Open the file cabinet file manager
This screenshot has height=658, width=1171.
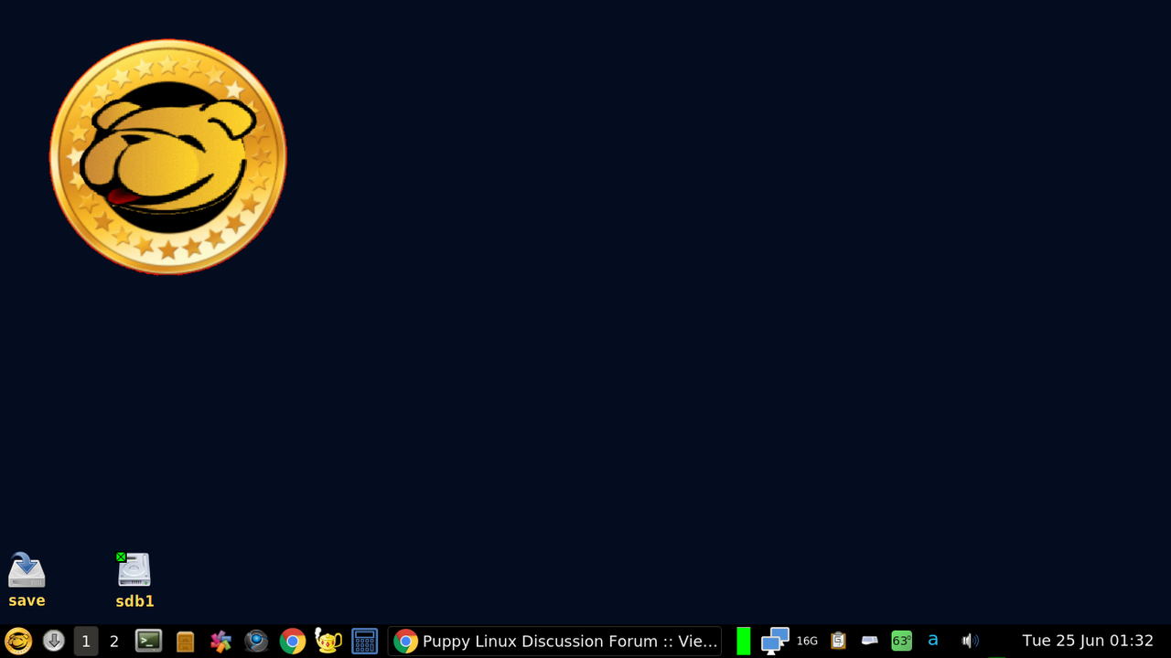(186, 642)
